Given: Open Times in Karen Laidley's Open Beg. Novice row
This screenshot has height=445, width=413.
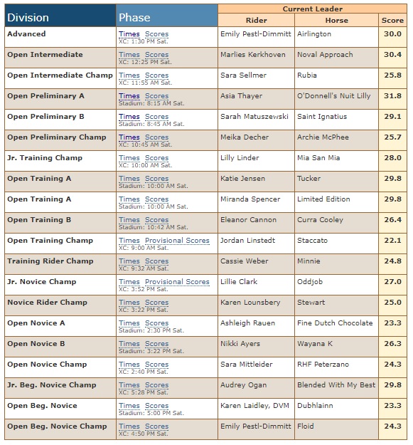Looking at the screenshot, I should (x=129, y=406).
